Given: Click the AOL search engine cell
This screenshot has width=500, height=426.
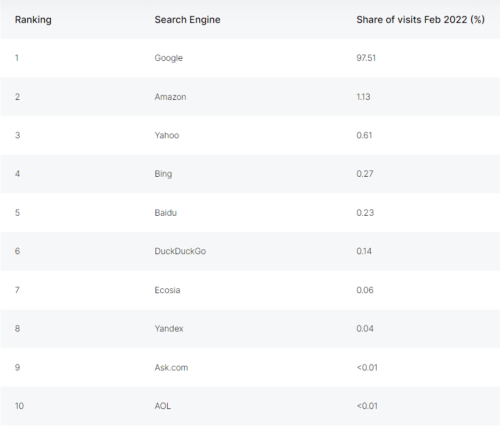Looking at the screenshot, I should click(x=163, y=406).
